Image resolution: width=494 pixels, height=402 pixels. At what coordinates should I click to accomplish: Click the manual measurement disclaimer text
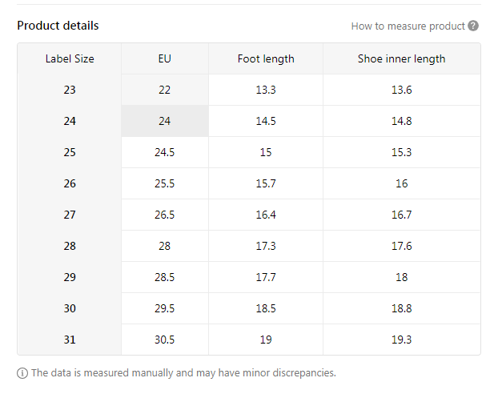[183, 373]
